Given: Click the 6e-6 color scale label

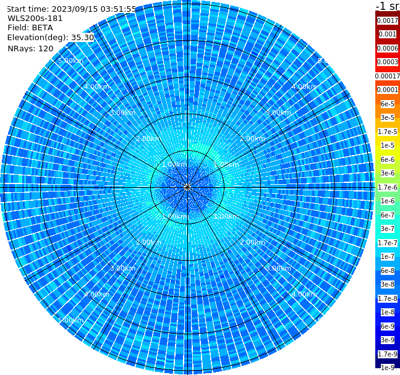Looking at the screenshot, I should pos(388,159).
